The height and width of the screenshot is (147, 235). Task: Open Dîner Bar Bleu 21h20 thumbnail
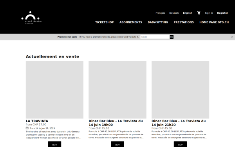(x=180, y=89)
